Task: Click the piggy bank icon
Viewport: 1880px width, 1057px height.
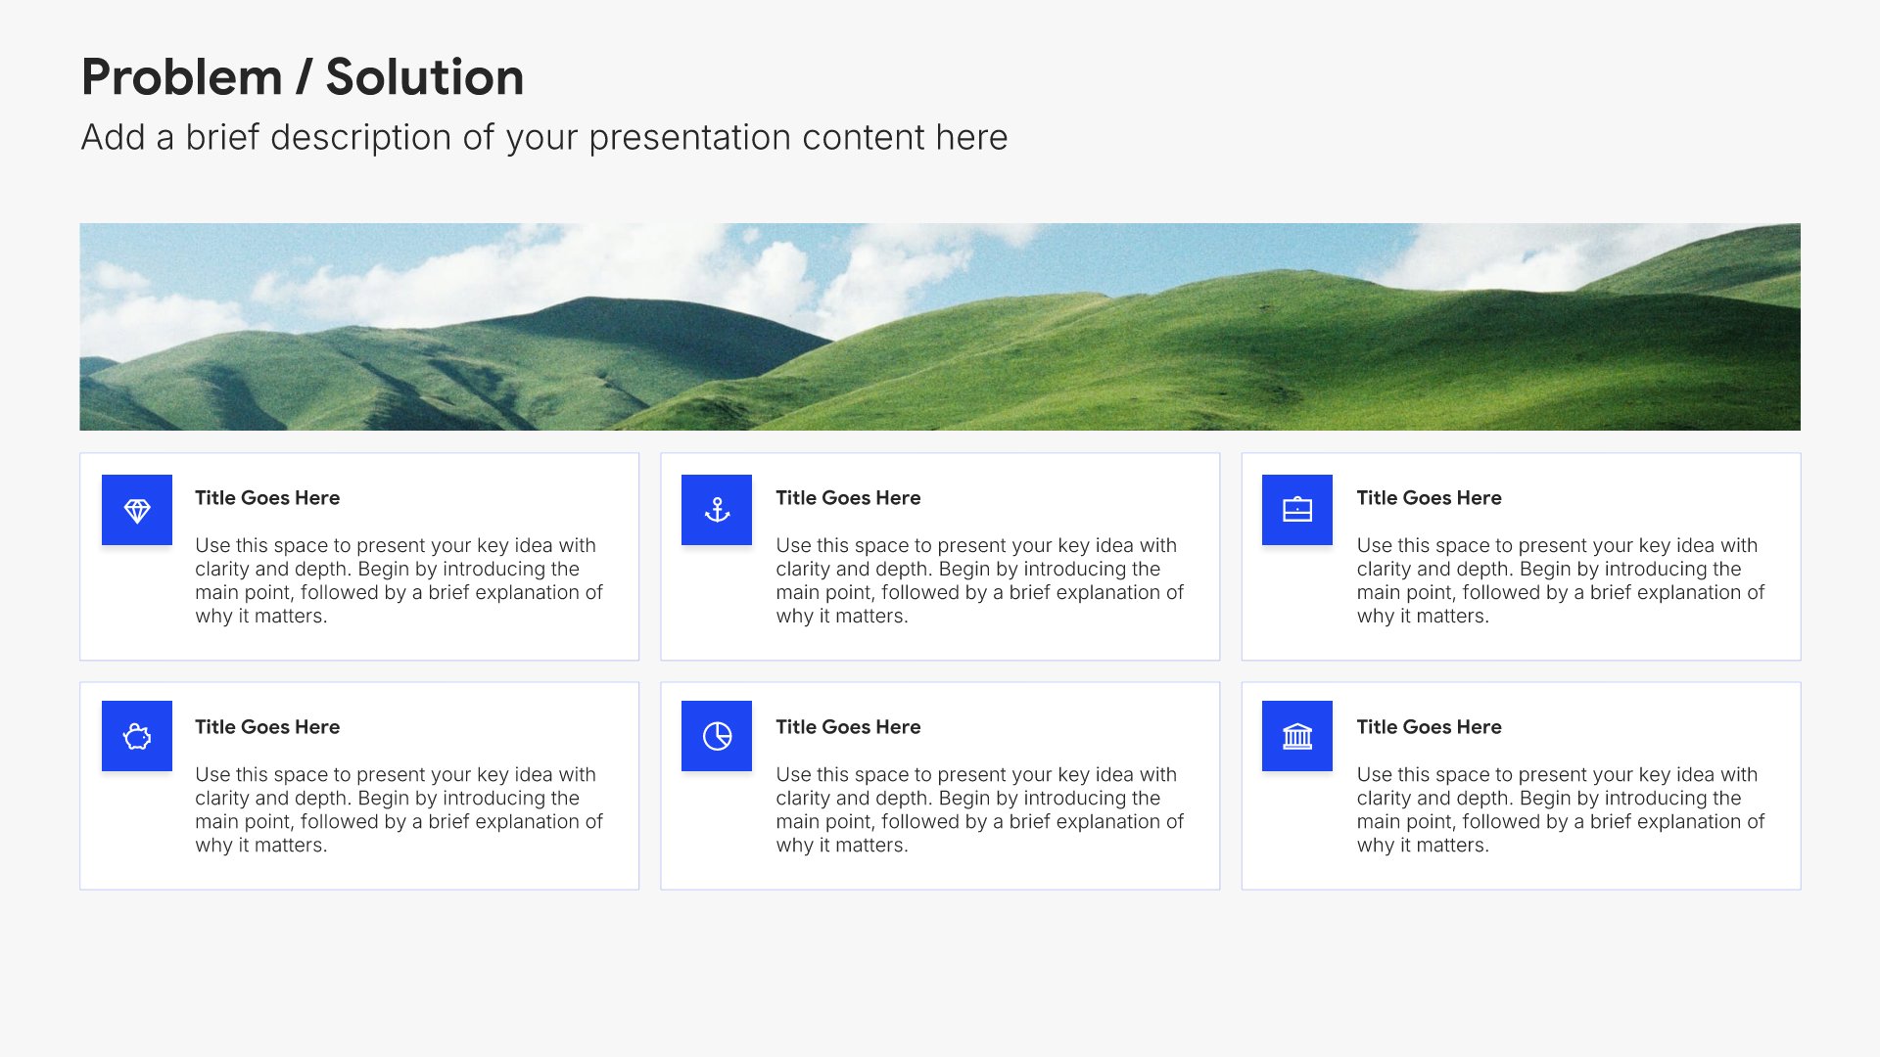Action: click(x=137, y=736)
